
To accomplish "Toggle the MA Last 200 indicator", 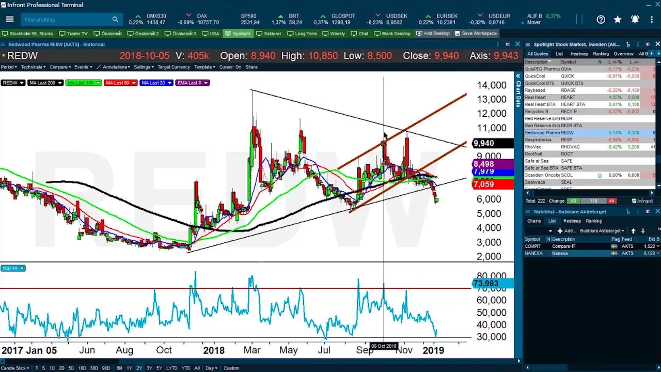I will click(x=45, y=83).
